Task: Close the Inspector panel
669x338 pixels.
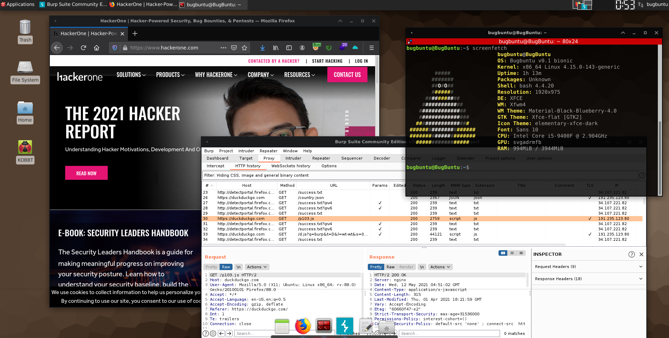Action: (x=641, y=254)
